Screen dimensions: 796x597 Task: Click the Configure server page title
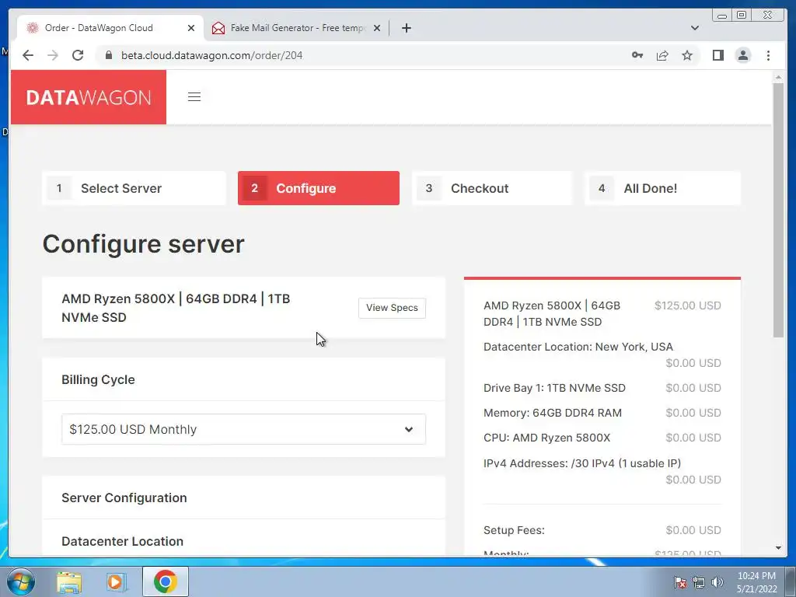[143, 244]
